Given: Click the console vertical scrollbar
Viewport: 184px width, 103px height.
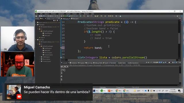Looking at the screenshot, I should pyautogui.click(x=180, y=75).
